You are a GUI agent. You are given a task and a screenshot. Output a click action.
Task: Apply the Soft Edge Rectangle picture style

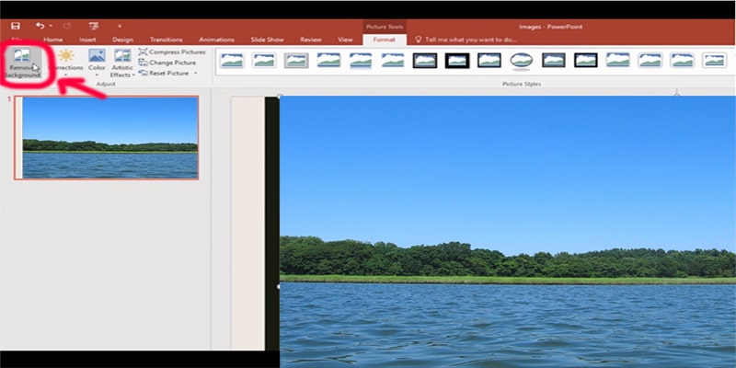pos(393,60)
